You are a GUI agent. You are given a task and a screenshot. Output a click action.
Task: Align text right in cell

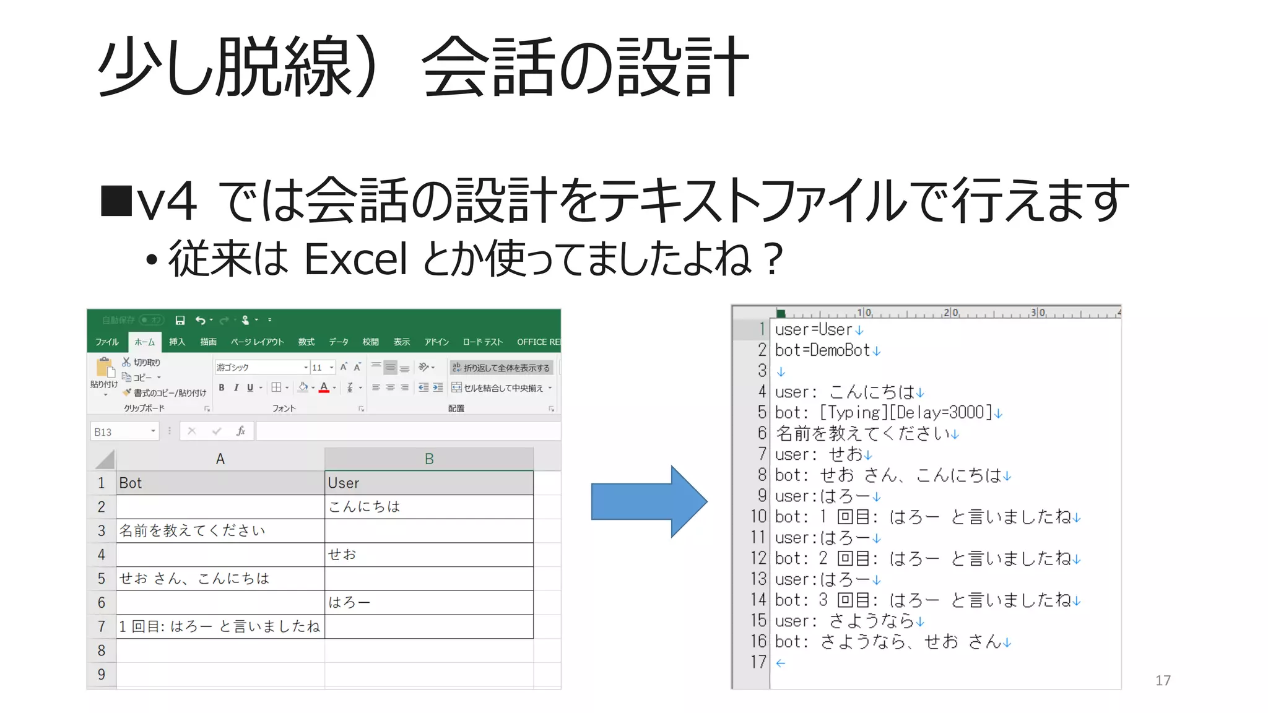click(x=404, y=387)
